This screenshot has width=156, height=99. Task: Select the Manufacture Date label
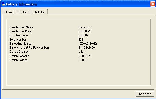pyautogui.click(x=20, y=31)
